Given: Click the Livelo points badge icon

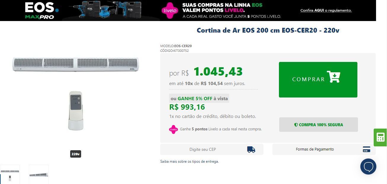Looking at the screenshot, I should pyautogui.click(x=174, y=129).
